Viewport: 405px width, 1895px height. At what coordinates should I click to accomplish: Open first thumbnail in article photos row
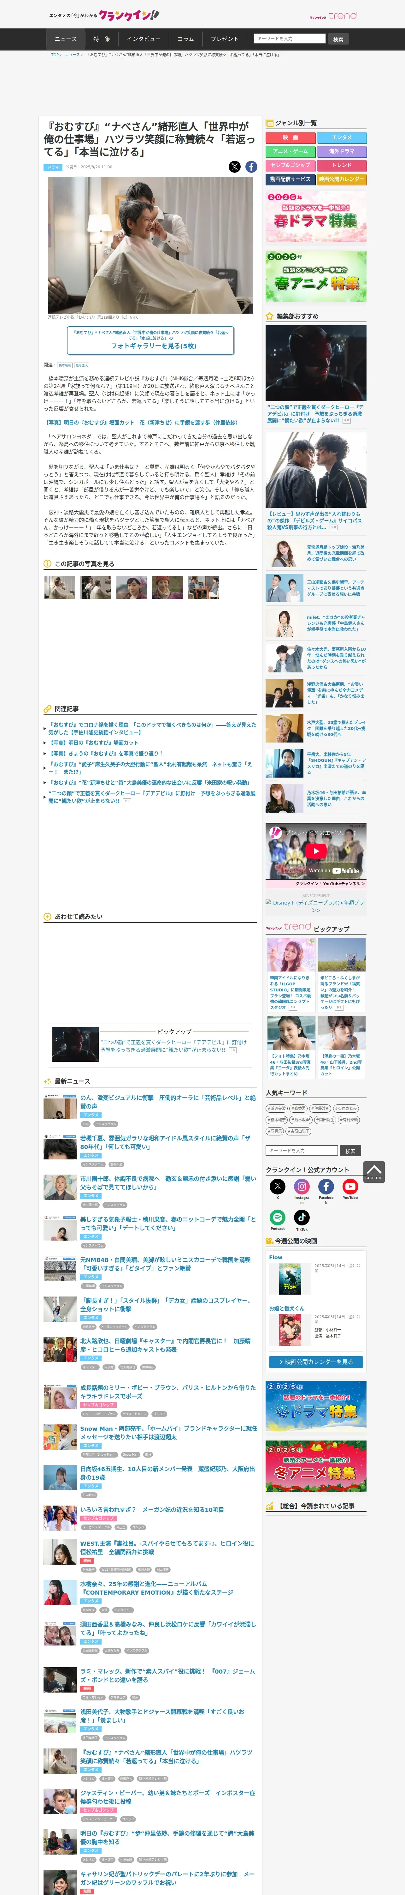click(x=60, y=587)
